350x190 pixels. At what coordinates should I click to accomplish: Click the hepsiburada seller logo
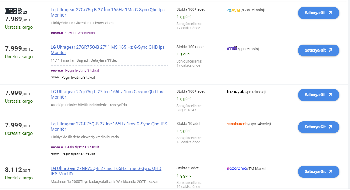point(237,124)
